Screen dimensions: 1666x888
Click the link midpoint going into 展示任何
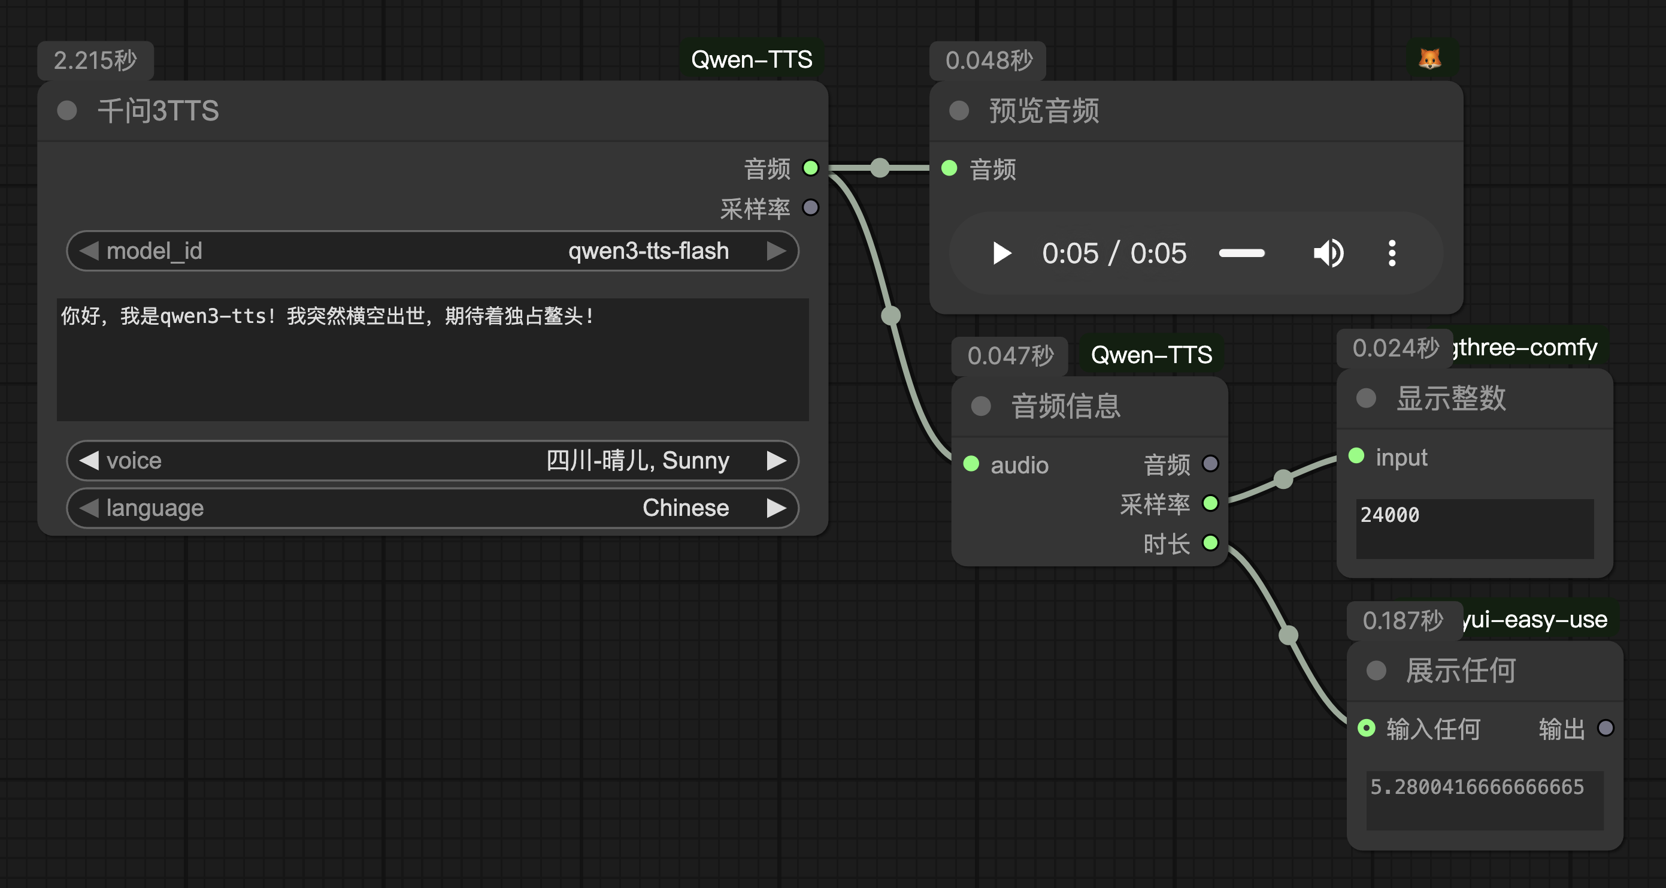[x=1288, y=635]
